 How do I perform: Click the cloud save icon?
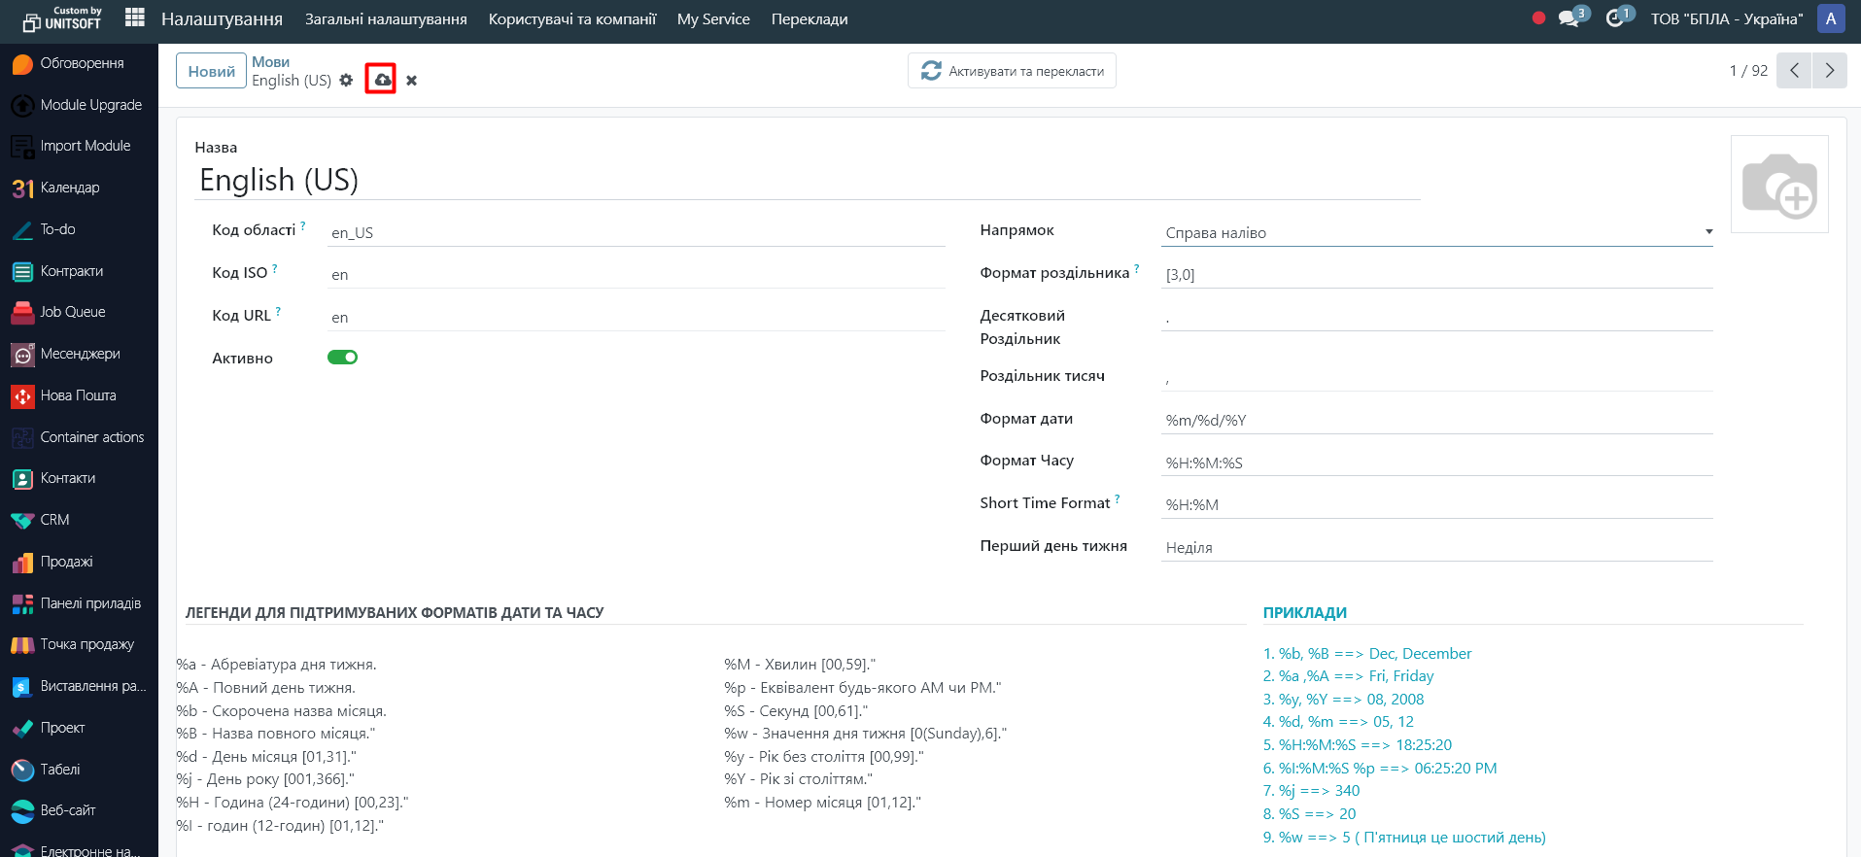[x=381, y=80]
